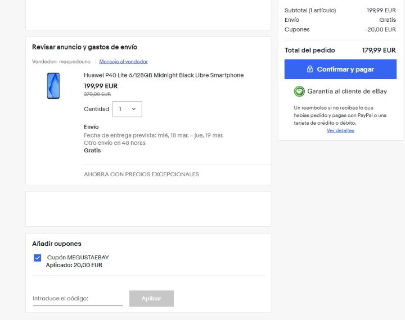Open Mensaje al vendedor link
The image size is (405, 320).
click(123, 62)
